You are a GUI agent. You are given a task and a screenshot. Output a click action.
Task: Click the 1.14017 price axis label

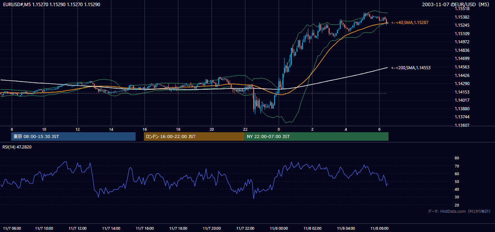click(462, 100)
